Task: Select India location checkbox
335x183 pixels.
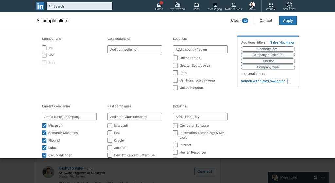Action: point(175,73)
